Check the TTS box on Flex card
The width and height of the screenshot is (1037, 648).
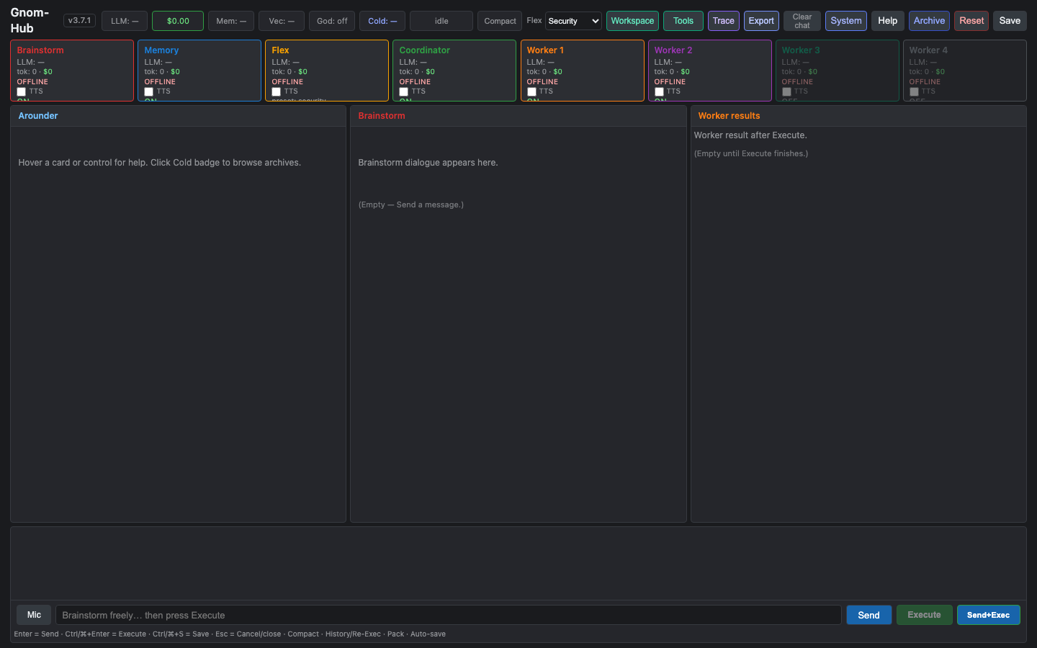[277, 91]
